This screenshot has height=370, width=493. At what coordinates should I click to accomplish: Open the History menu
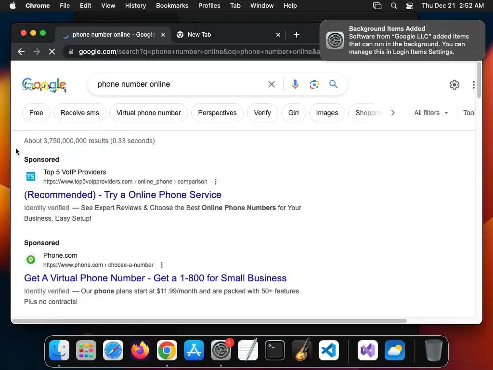(135, 6)
